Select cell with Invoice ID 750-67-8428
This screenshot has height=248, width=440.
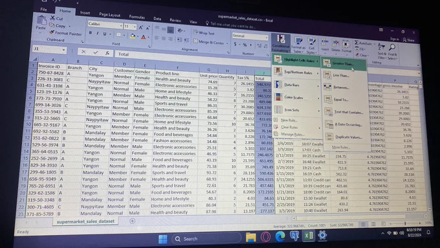click(50, 73)
